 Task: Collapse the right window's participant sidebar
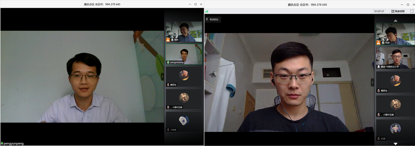click(x=372, y=82)
